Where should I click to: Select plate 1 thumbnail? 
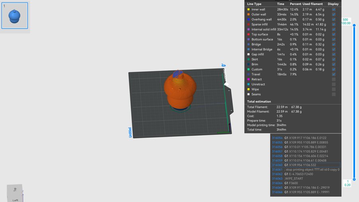tap(15, 16)
